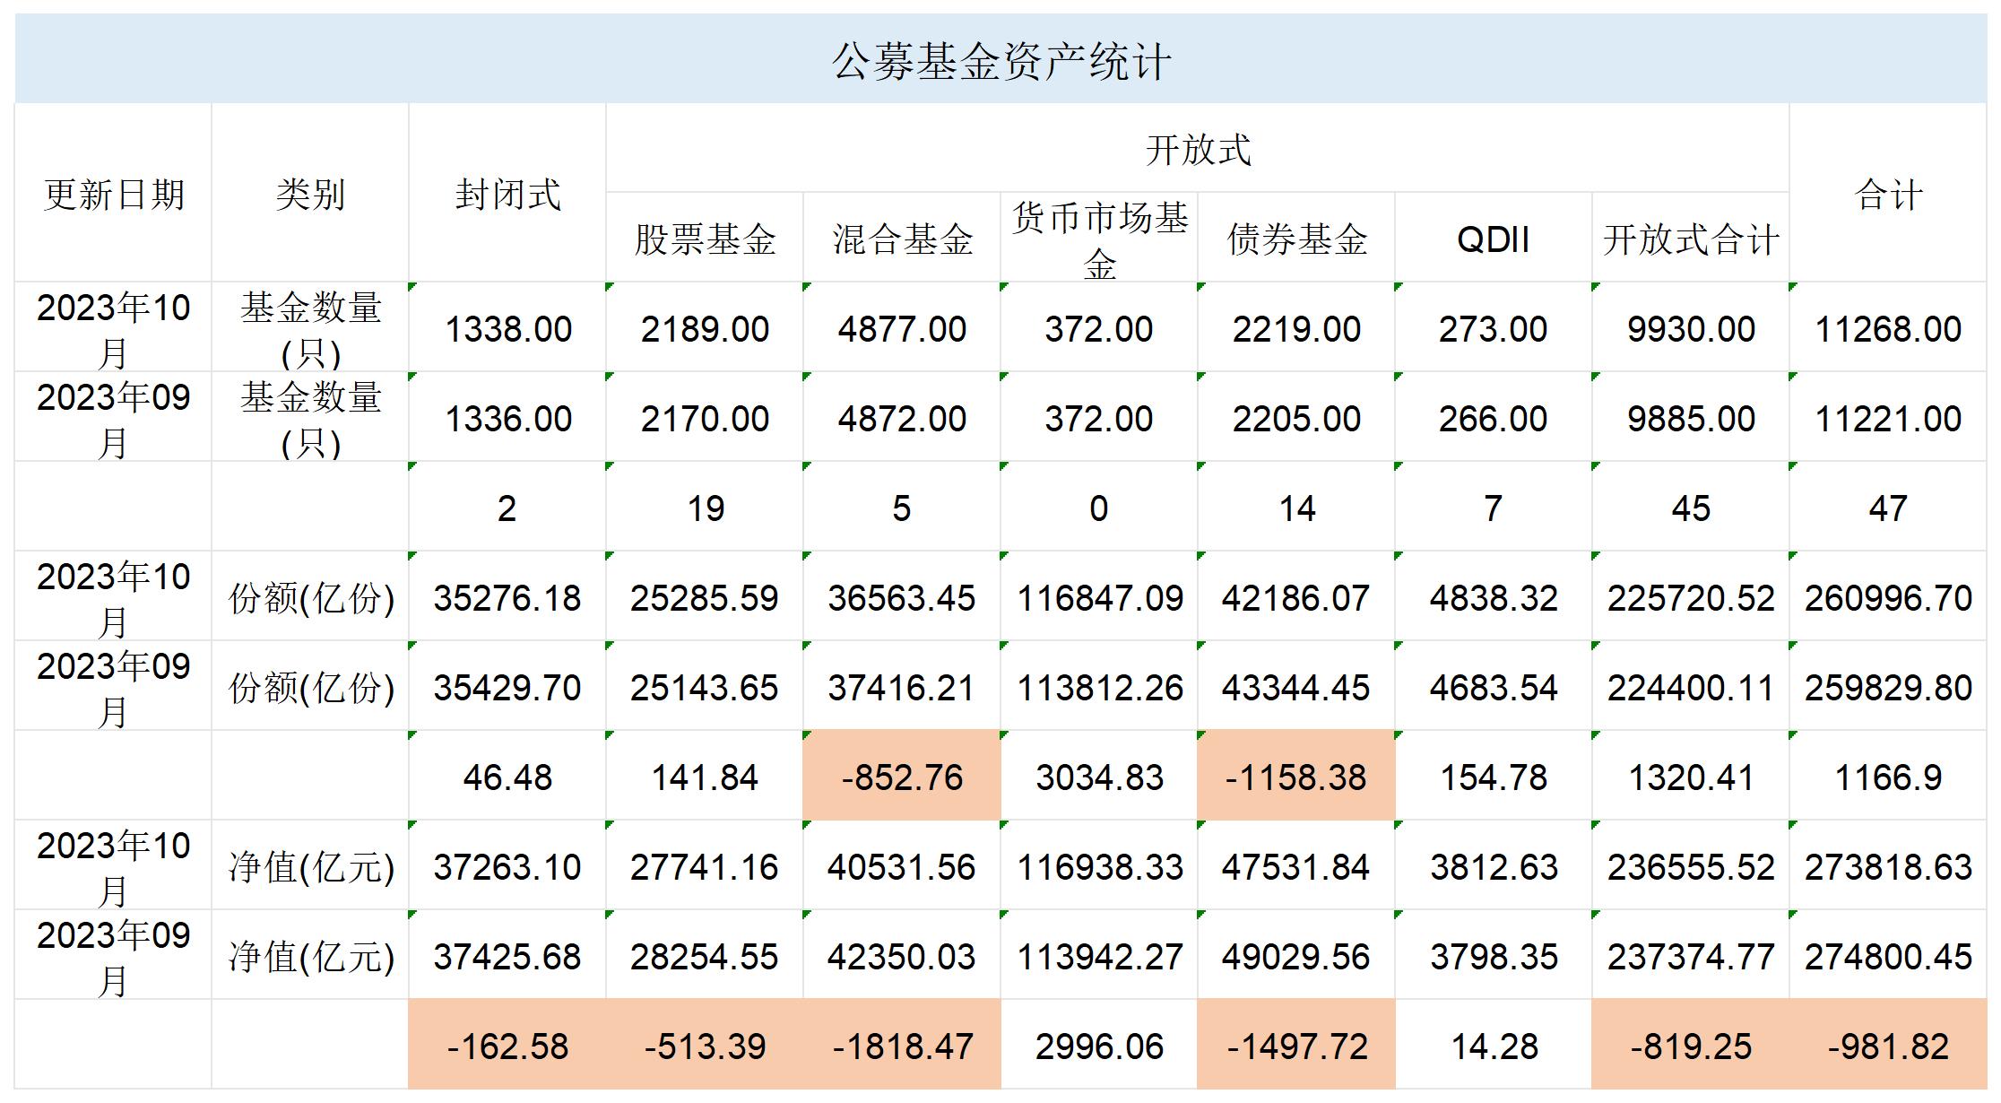Viewport: 2001px width, 1103px height.
Task: Select the 合计 column header
Action: 1888,194
